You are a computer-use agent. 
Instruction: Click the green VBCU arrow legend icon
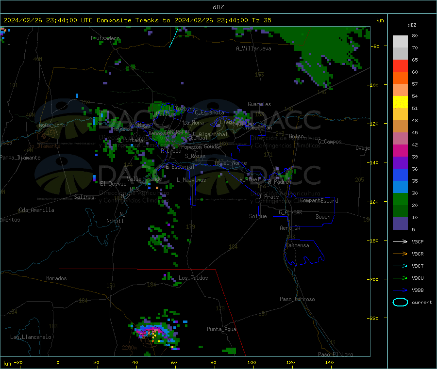pyautogui.click(x=400, y=278)
